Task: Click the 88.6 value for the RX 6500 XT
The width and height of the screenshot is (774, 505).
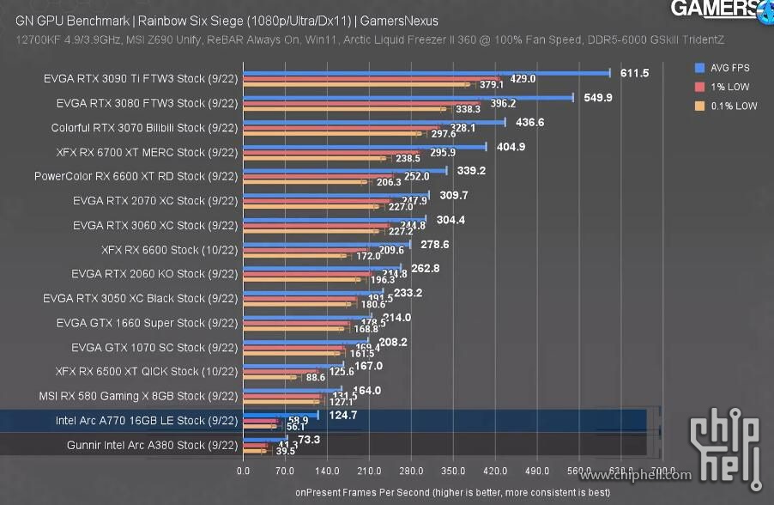Action: click(x=316, y=378)
